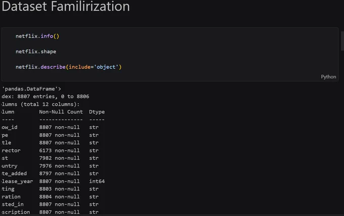Screen dimensions: 344x216
Task: Click the 'pandas.DataFrame' output line
Action: point(31,89)
